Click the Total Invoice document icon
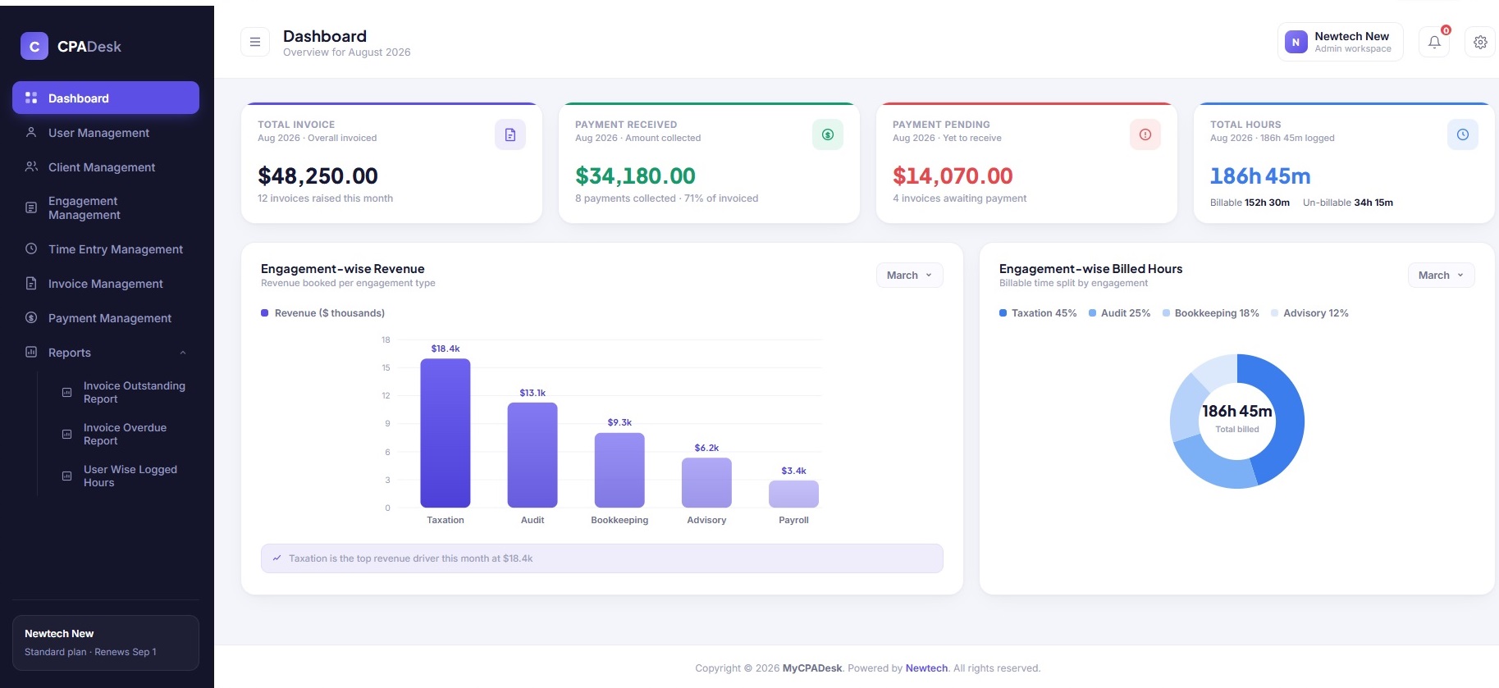The height and width of the screenshot is (688, 1499). pyautogui.click(x=510, y=134)
